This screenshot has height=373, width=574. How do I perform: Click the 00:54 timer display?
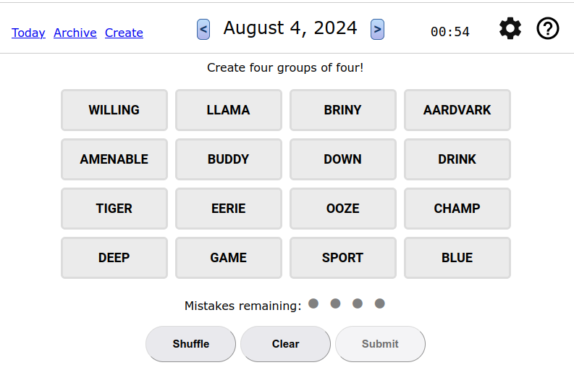pyautogui.click(x=450, y=32)
